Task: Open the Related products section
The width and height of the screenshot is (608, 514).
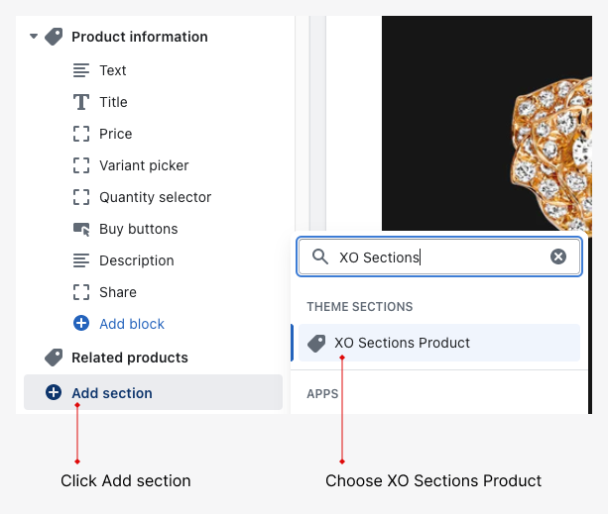Action: pos(129,358)
